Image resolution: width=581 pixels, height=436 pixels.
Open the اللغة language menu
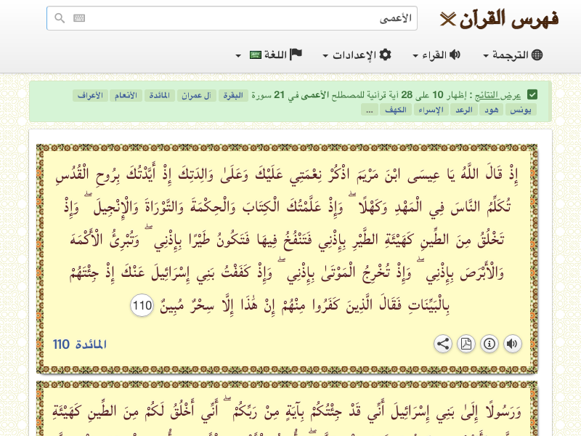coord(269,55)
